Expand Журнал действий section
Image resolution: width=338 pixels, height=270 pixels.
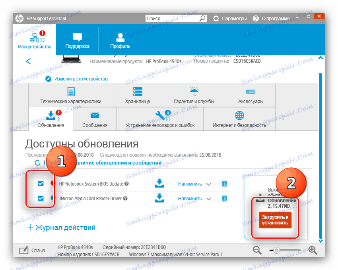[x=62, y=228]
